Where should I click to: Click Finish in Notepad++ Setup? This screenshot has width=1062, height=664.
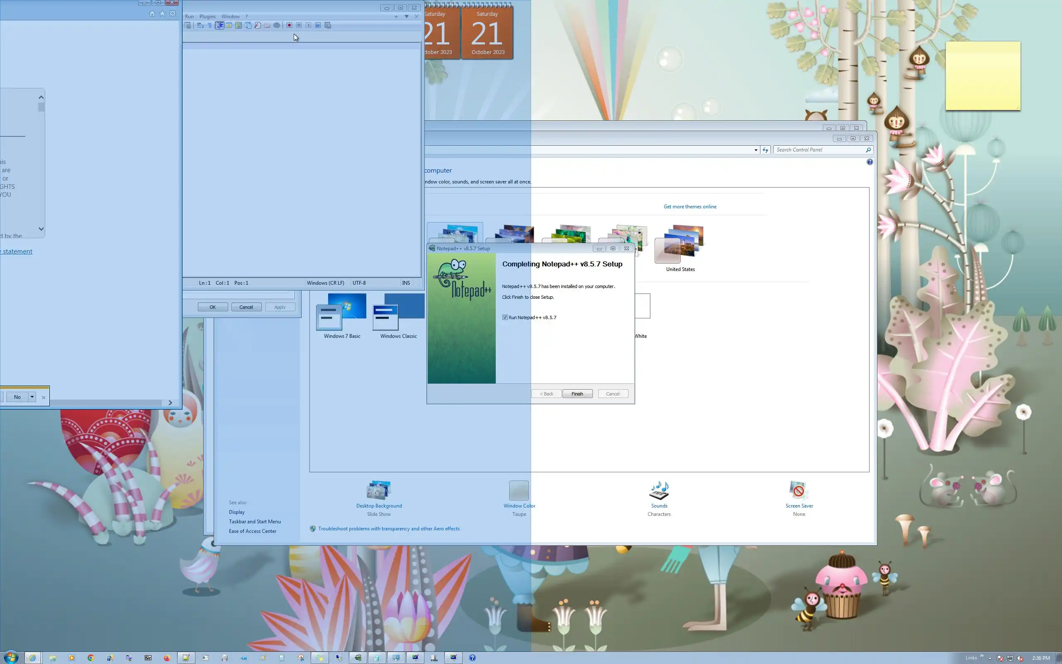(x=577, y=393)
